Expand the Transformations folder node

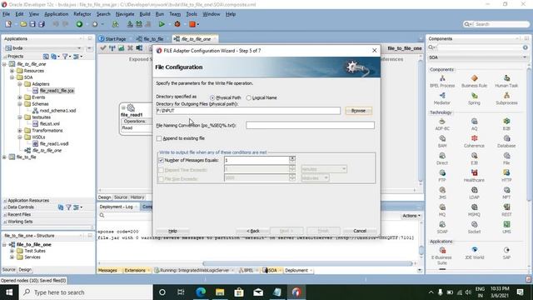(20, 131)
